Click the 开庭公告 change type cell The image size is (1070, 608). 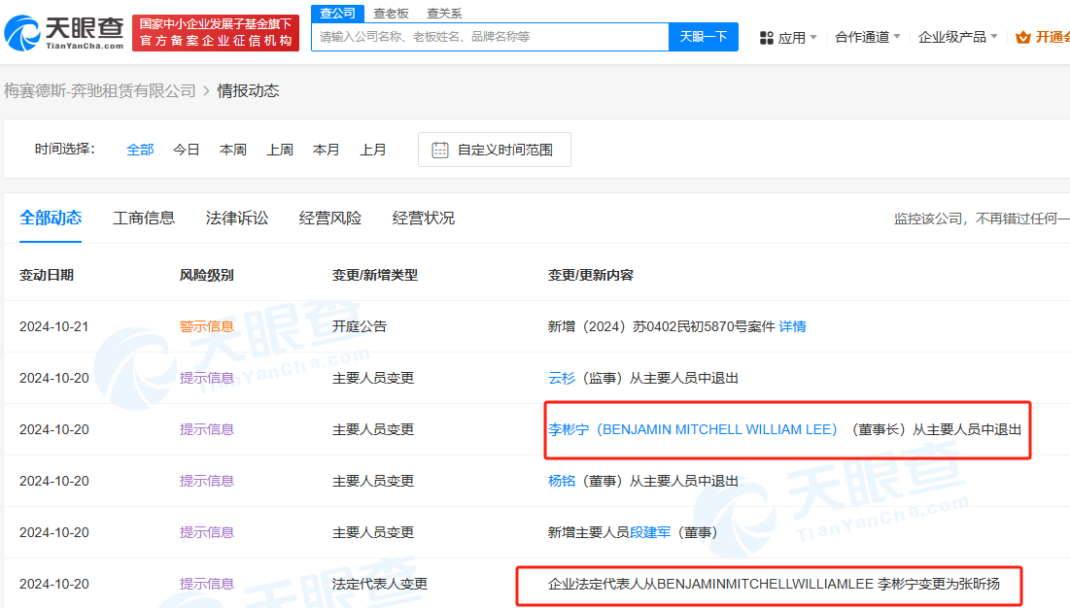360,326
